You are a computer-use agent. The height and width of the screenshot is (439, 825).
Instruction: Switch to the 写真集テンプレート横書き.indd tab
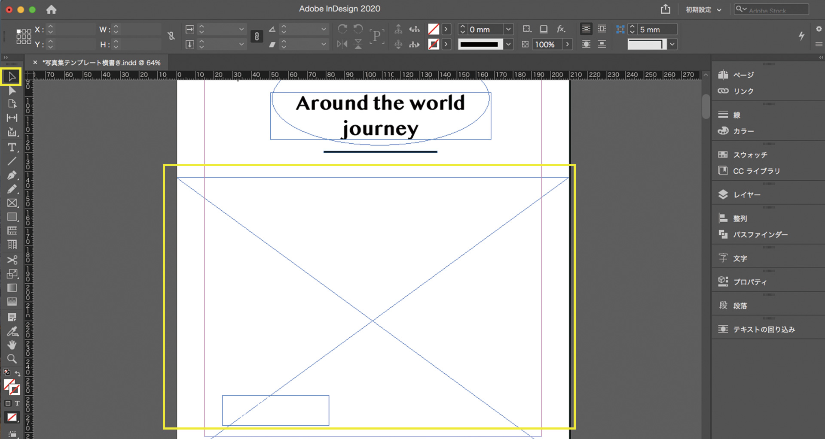point(101,63)
